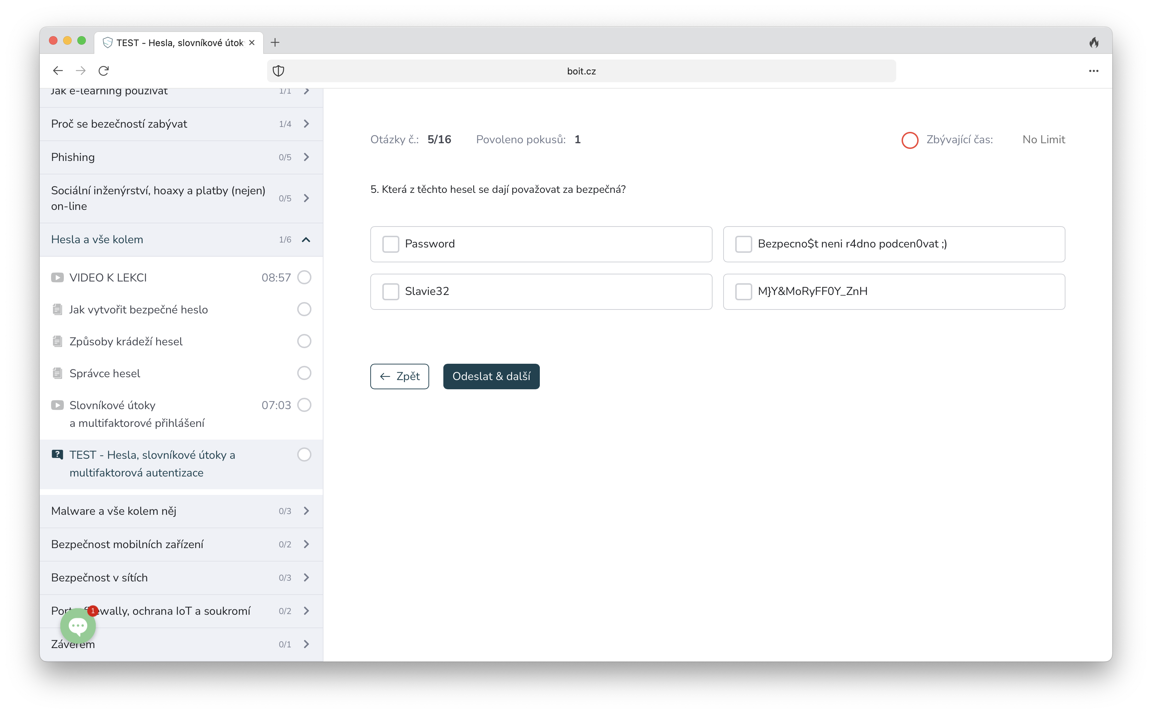This screenshot has height=714, width=1152.
Task: Check the M}Y&MoRyFF0Y_ZnH answer checkbox
Action: tap(743, 291)
